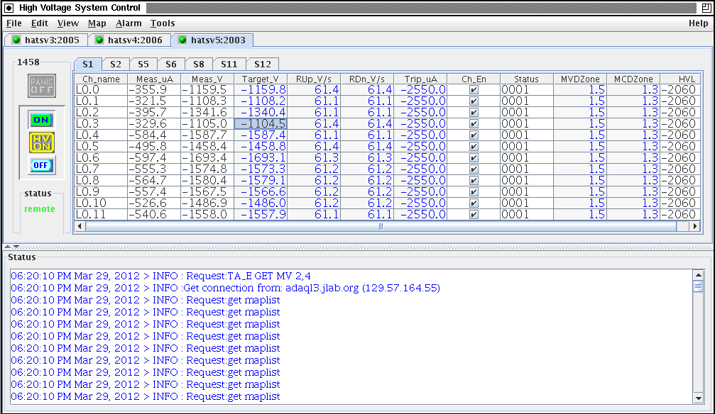Toggle Ch_En checkbox for L0.10
The height and width of the screenshot is (414, 715).
(474, 203)
